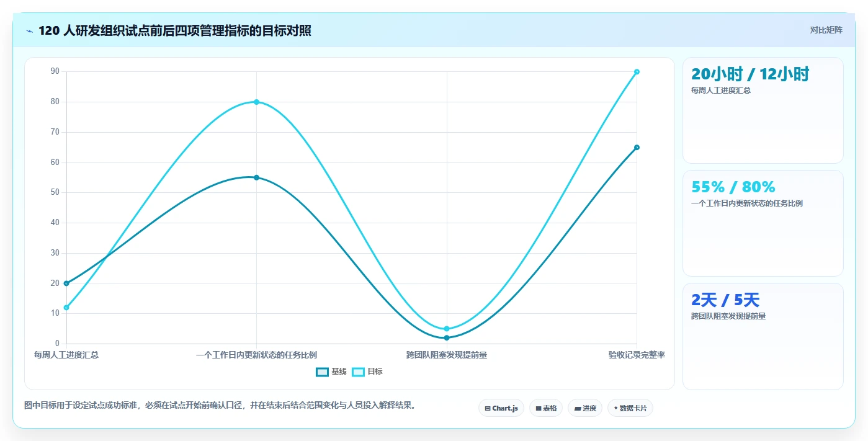Click the Chart.js chip
The image size is (868, 441).
pyautogui.click(x=501, y=408)
